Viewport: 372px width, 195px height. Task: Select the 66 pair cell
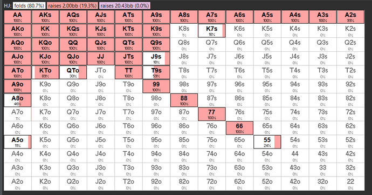(x=239, y=128)
